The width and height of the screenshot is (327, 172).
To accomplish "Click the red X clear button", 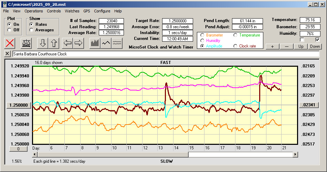I will [10, 43].
